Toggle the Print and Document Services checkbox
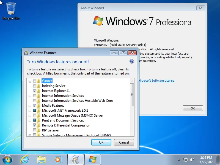Screen dimensions: 220x165 [x=34, y=120]
